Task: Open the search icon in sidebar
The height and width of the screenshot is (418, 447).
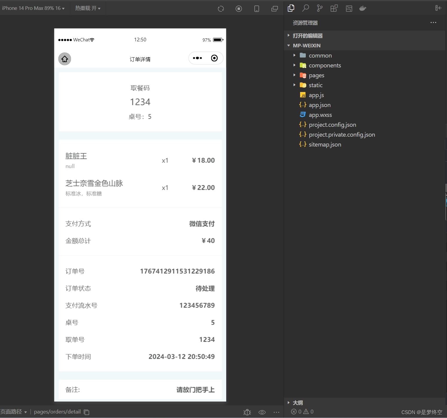Action: (305, 8)
